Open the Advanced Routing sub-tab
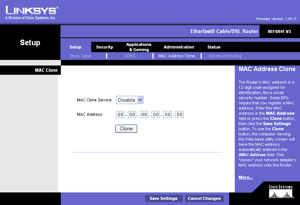The height and width of the screenshot is (205, 300). (225, 56)
